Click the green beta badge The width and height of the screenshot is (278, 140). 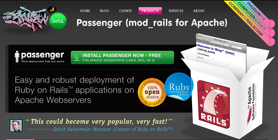point(58,21)
